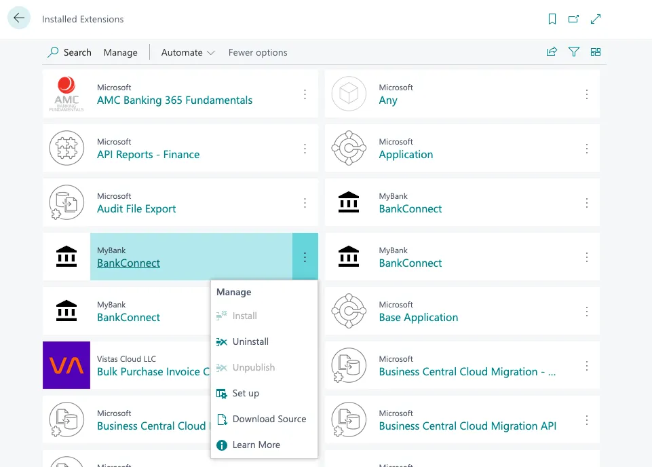Click the disabled Unpublish menu entry
652x467 pixels.
tap(264, 368)
